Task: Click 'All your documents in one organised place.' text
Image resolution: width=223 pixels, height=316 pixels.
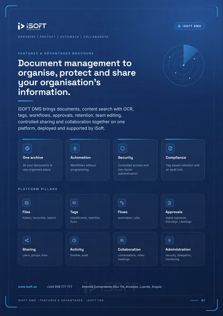Action: click(37, 168)
